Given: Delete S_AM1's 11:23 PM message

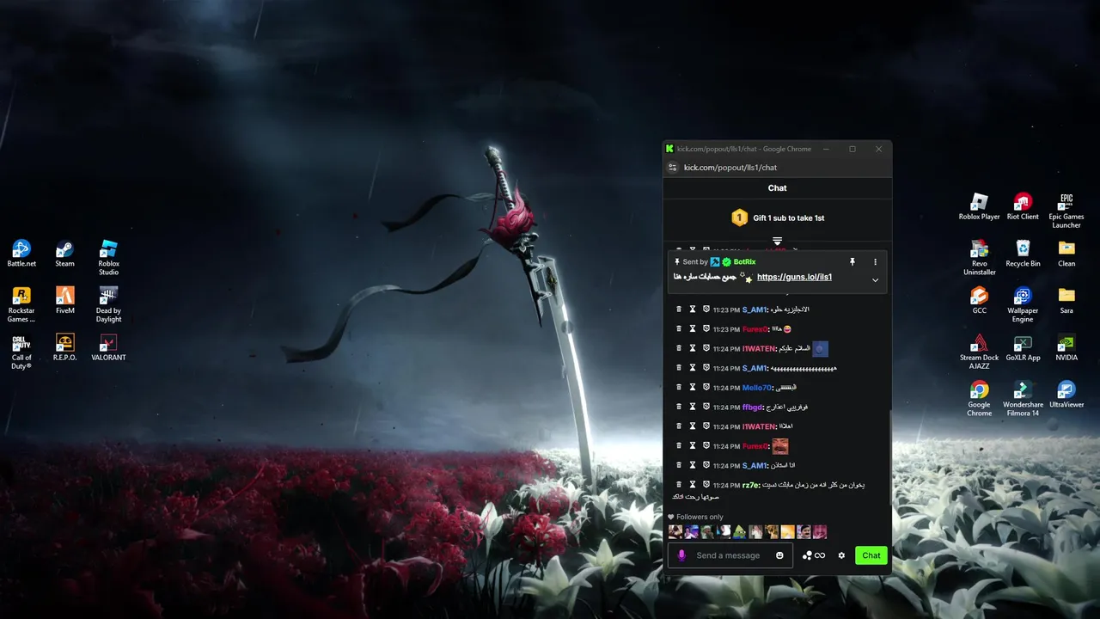Looking at the screenshot, I should coord(679,309).
